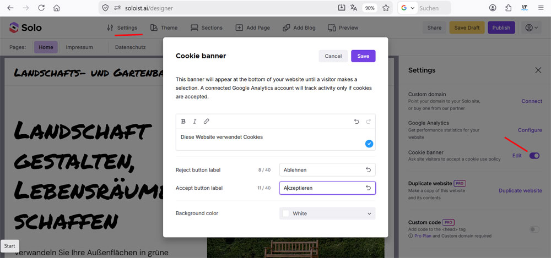Bookmark this page with star icon
551x258 pixels.
tap(386, 8)
